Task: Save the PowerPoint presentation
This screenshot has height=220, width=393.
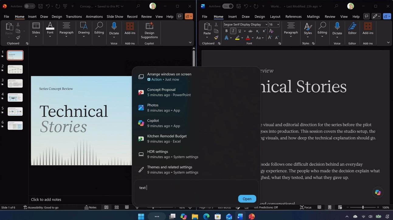Action: tap(40, 6)
